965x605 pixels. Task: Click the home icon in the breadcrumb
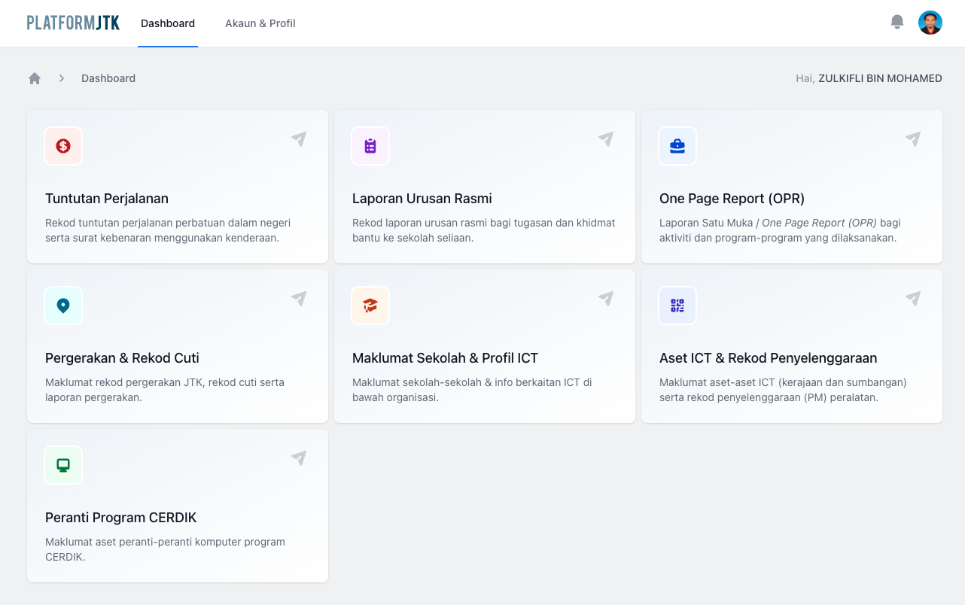35,78
